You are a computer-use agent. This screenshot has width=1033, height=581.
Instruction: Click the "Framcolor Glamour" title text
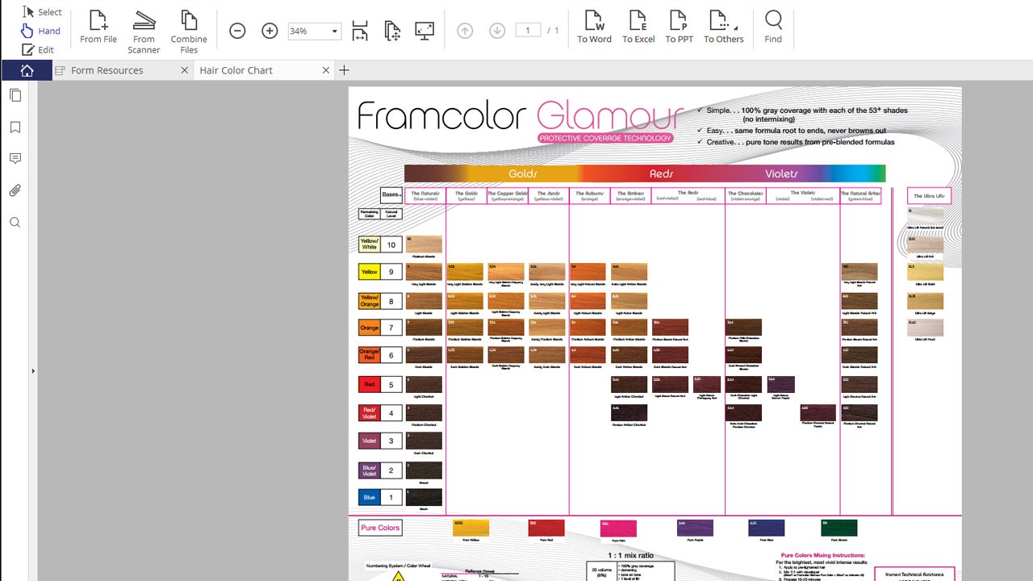click(521, 115)
